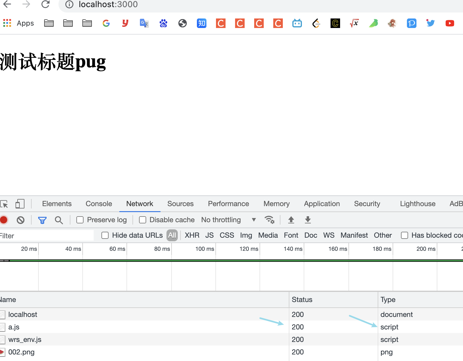463x361 pixels.
Task: Open the Bilibili TV bookmark
Action: pyautogui.click(x=297, y=23)
